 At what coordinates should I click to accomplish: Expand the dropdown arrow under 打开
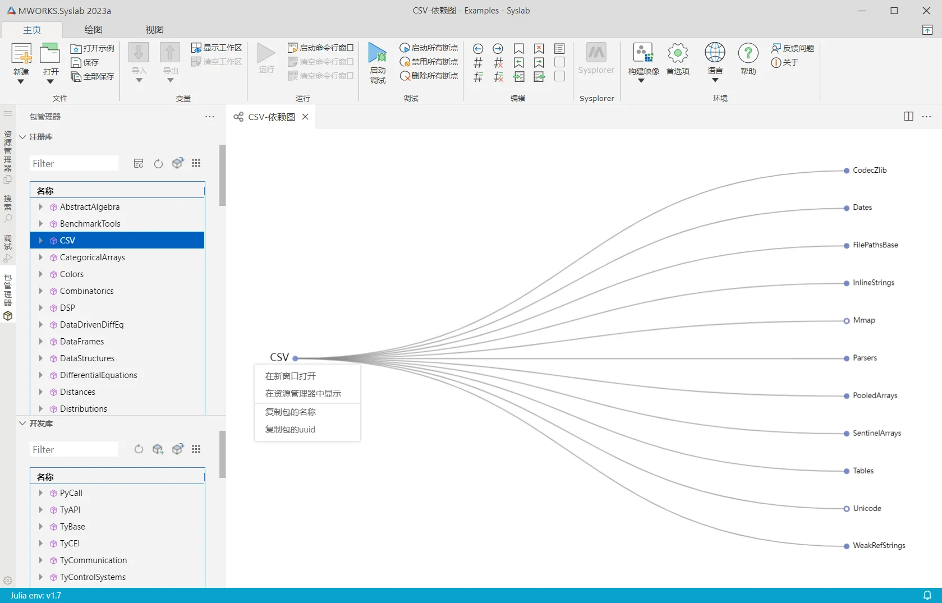pyautogui.click(x=50, y=82)
